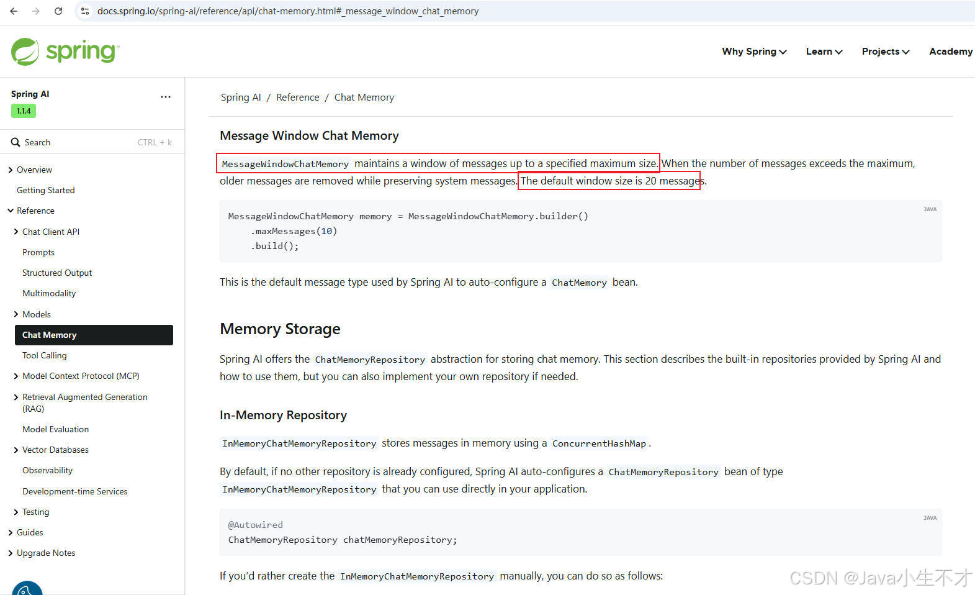Expand the Upgrade Notes chevron
975x595 pixels.
(11, 553)
